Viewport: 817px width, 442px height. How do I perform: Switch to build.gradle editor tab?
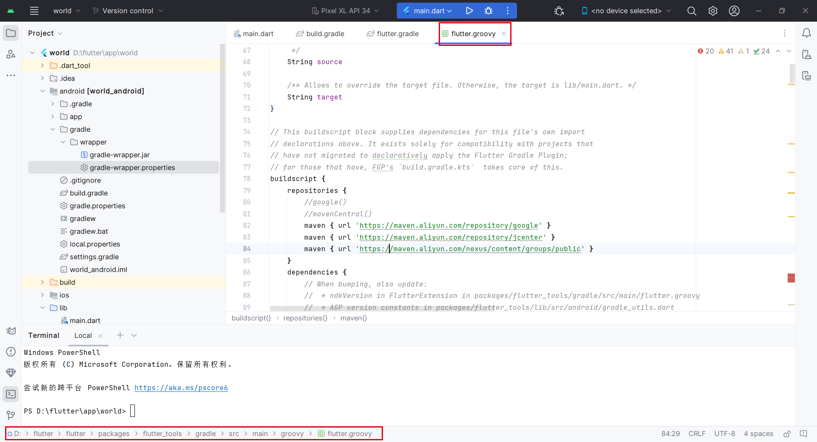pos(320,34)
